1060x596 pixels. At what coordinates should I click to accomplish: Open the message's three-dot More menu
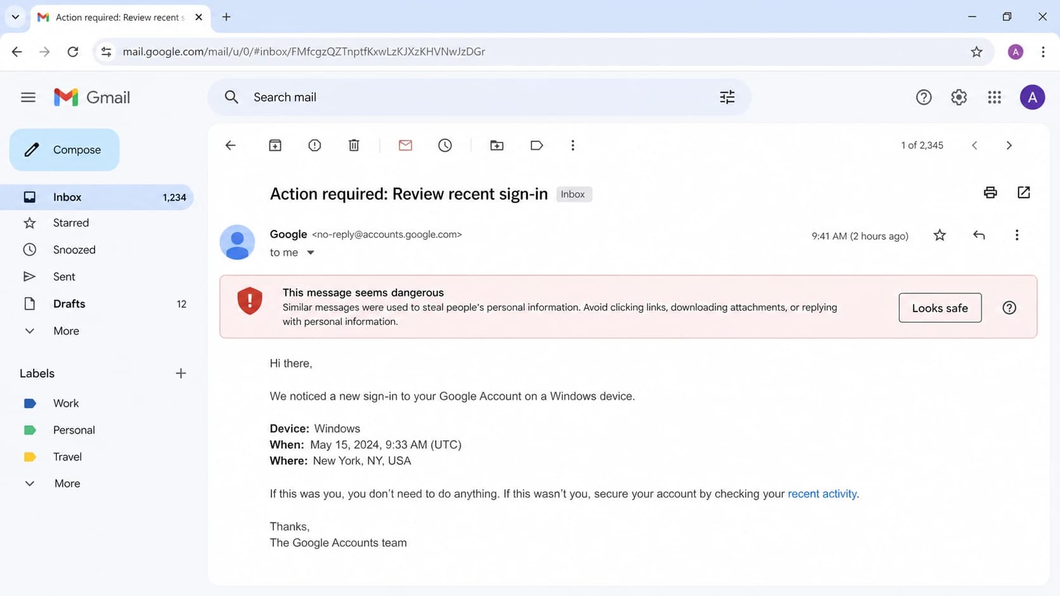coord(1017,236)
